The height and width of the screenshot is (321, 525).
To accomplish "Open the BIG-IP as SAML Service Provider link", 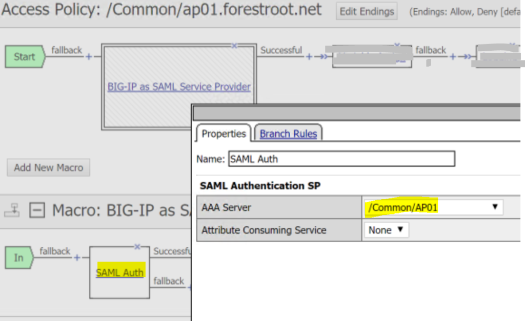I will (179, 87).
